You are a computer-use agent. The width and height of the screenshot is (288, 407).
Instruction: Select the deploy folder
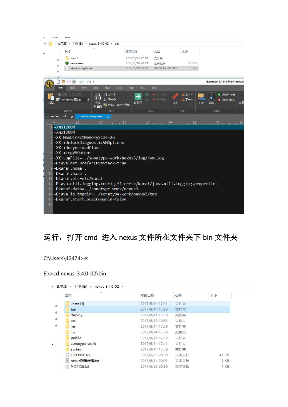point(77,315)
